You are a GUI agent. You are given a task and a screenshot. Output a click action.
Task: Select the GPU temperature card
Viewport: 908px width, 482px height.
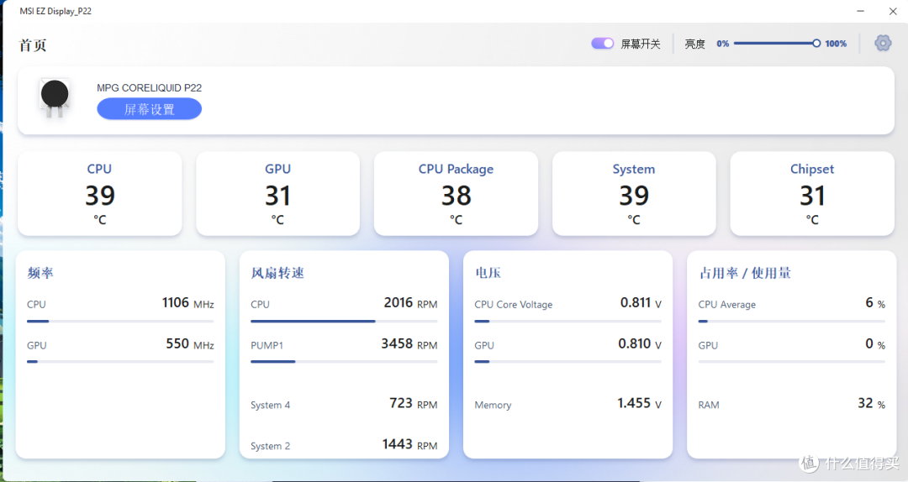point(278,193)
